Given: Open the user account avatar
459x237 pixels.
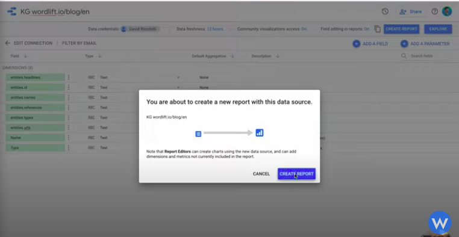Looking at the screenshot, I should (x=447, y=11).
